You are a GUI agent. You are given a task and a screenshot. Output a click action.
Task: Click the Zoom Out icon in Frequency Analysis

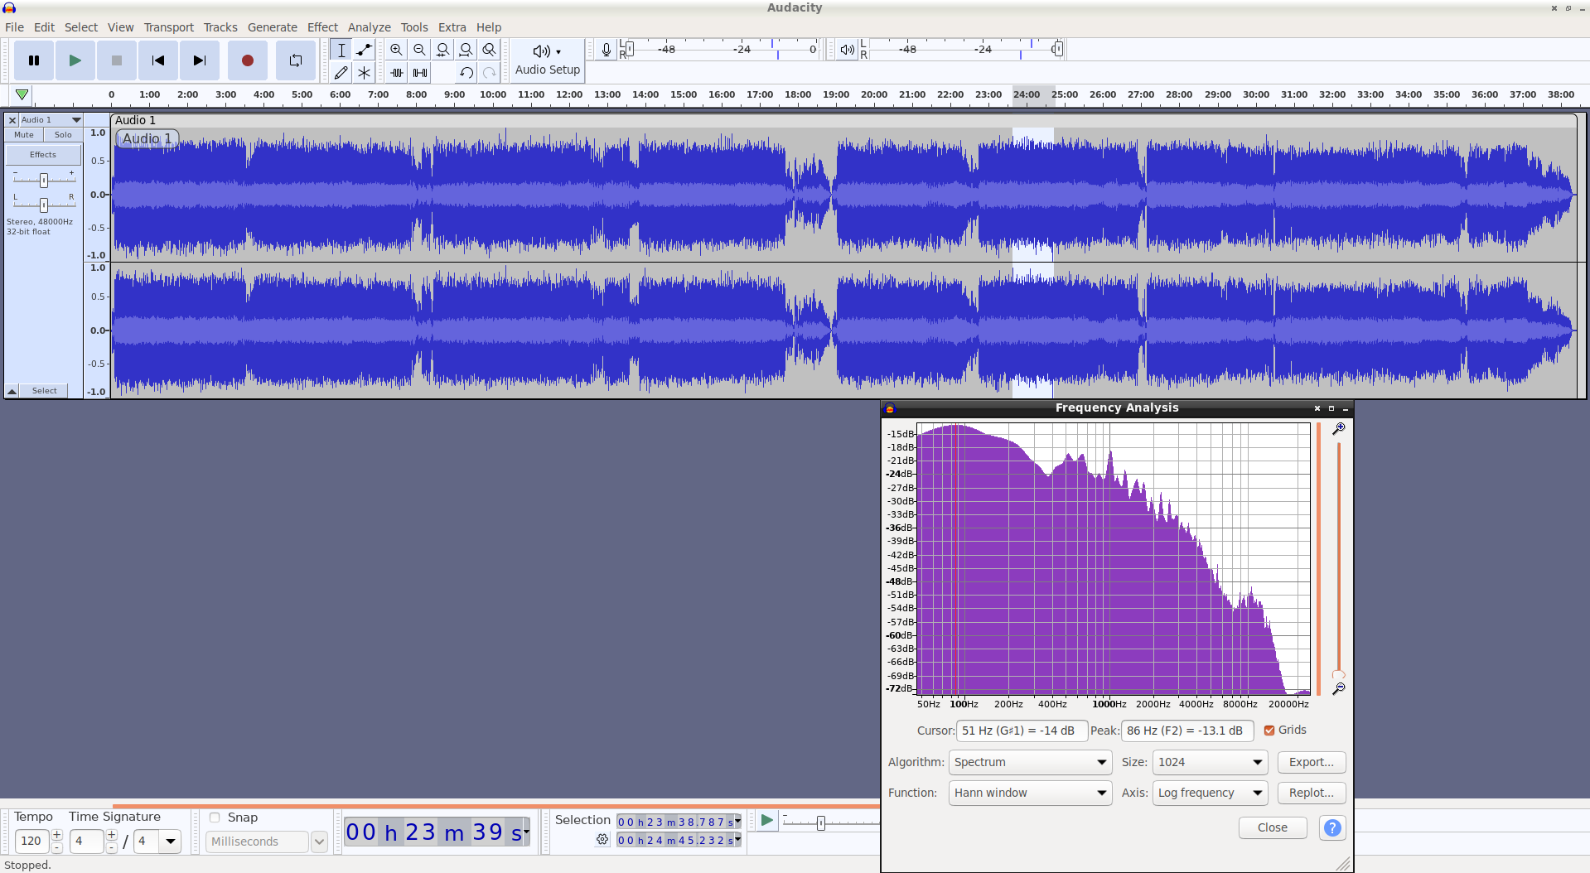pos(1338,689)
